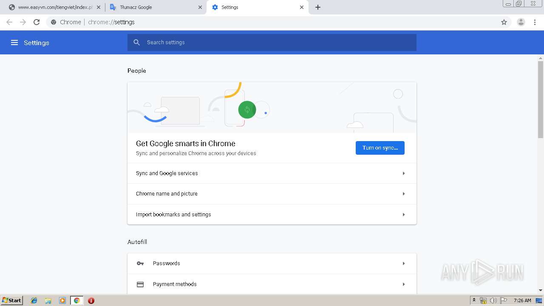Close the easyvn.com tab

(99, 7)
